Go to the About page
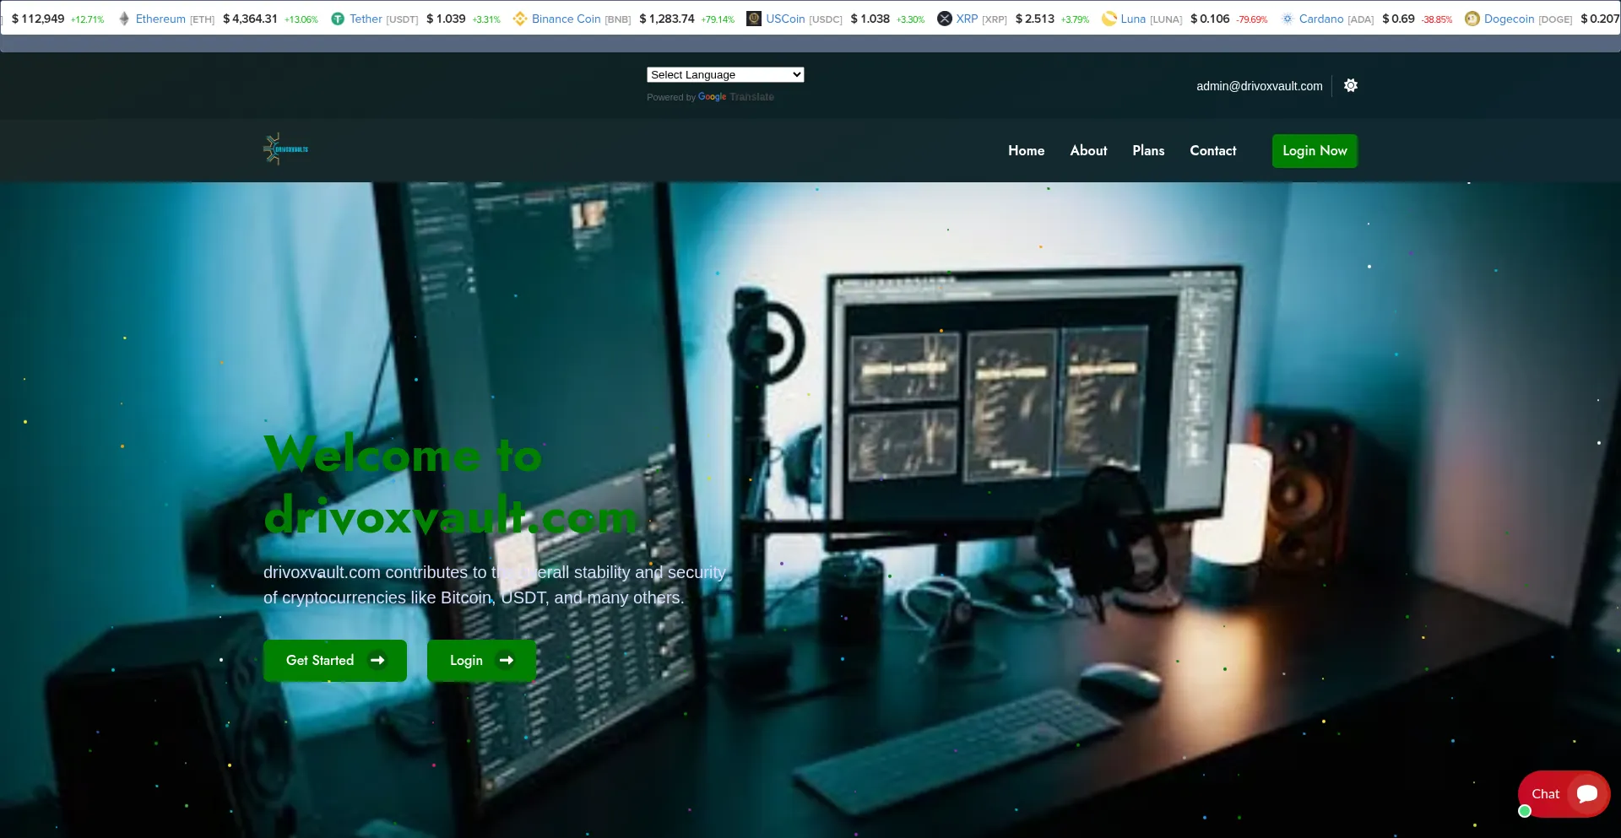Image resolution: width=1621 pixels, height=838 pixels. [1088, 150]
